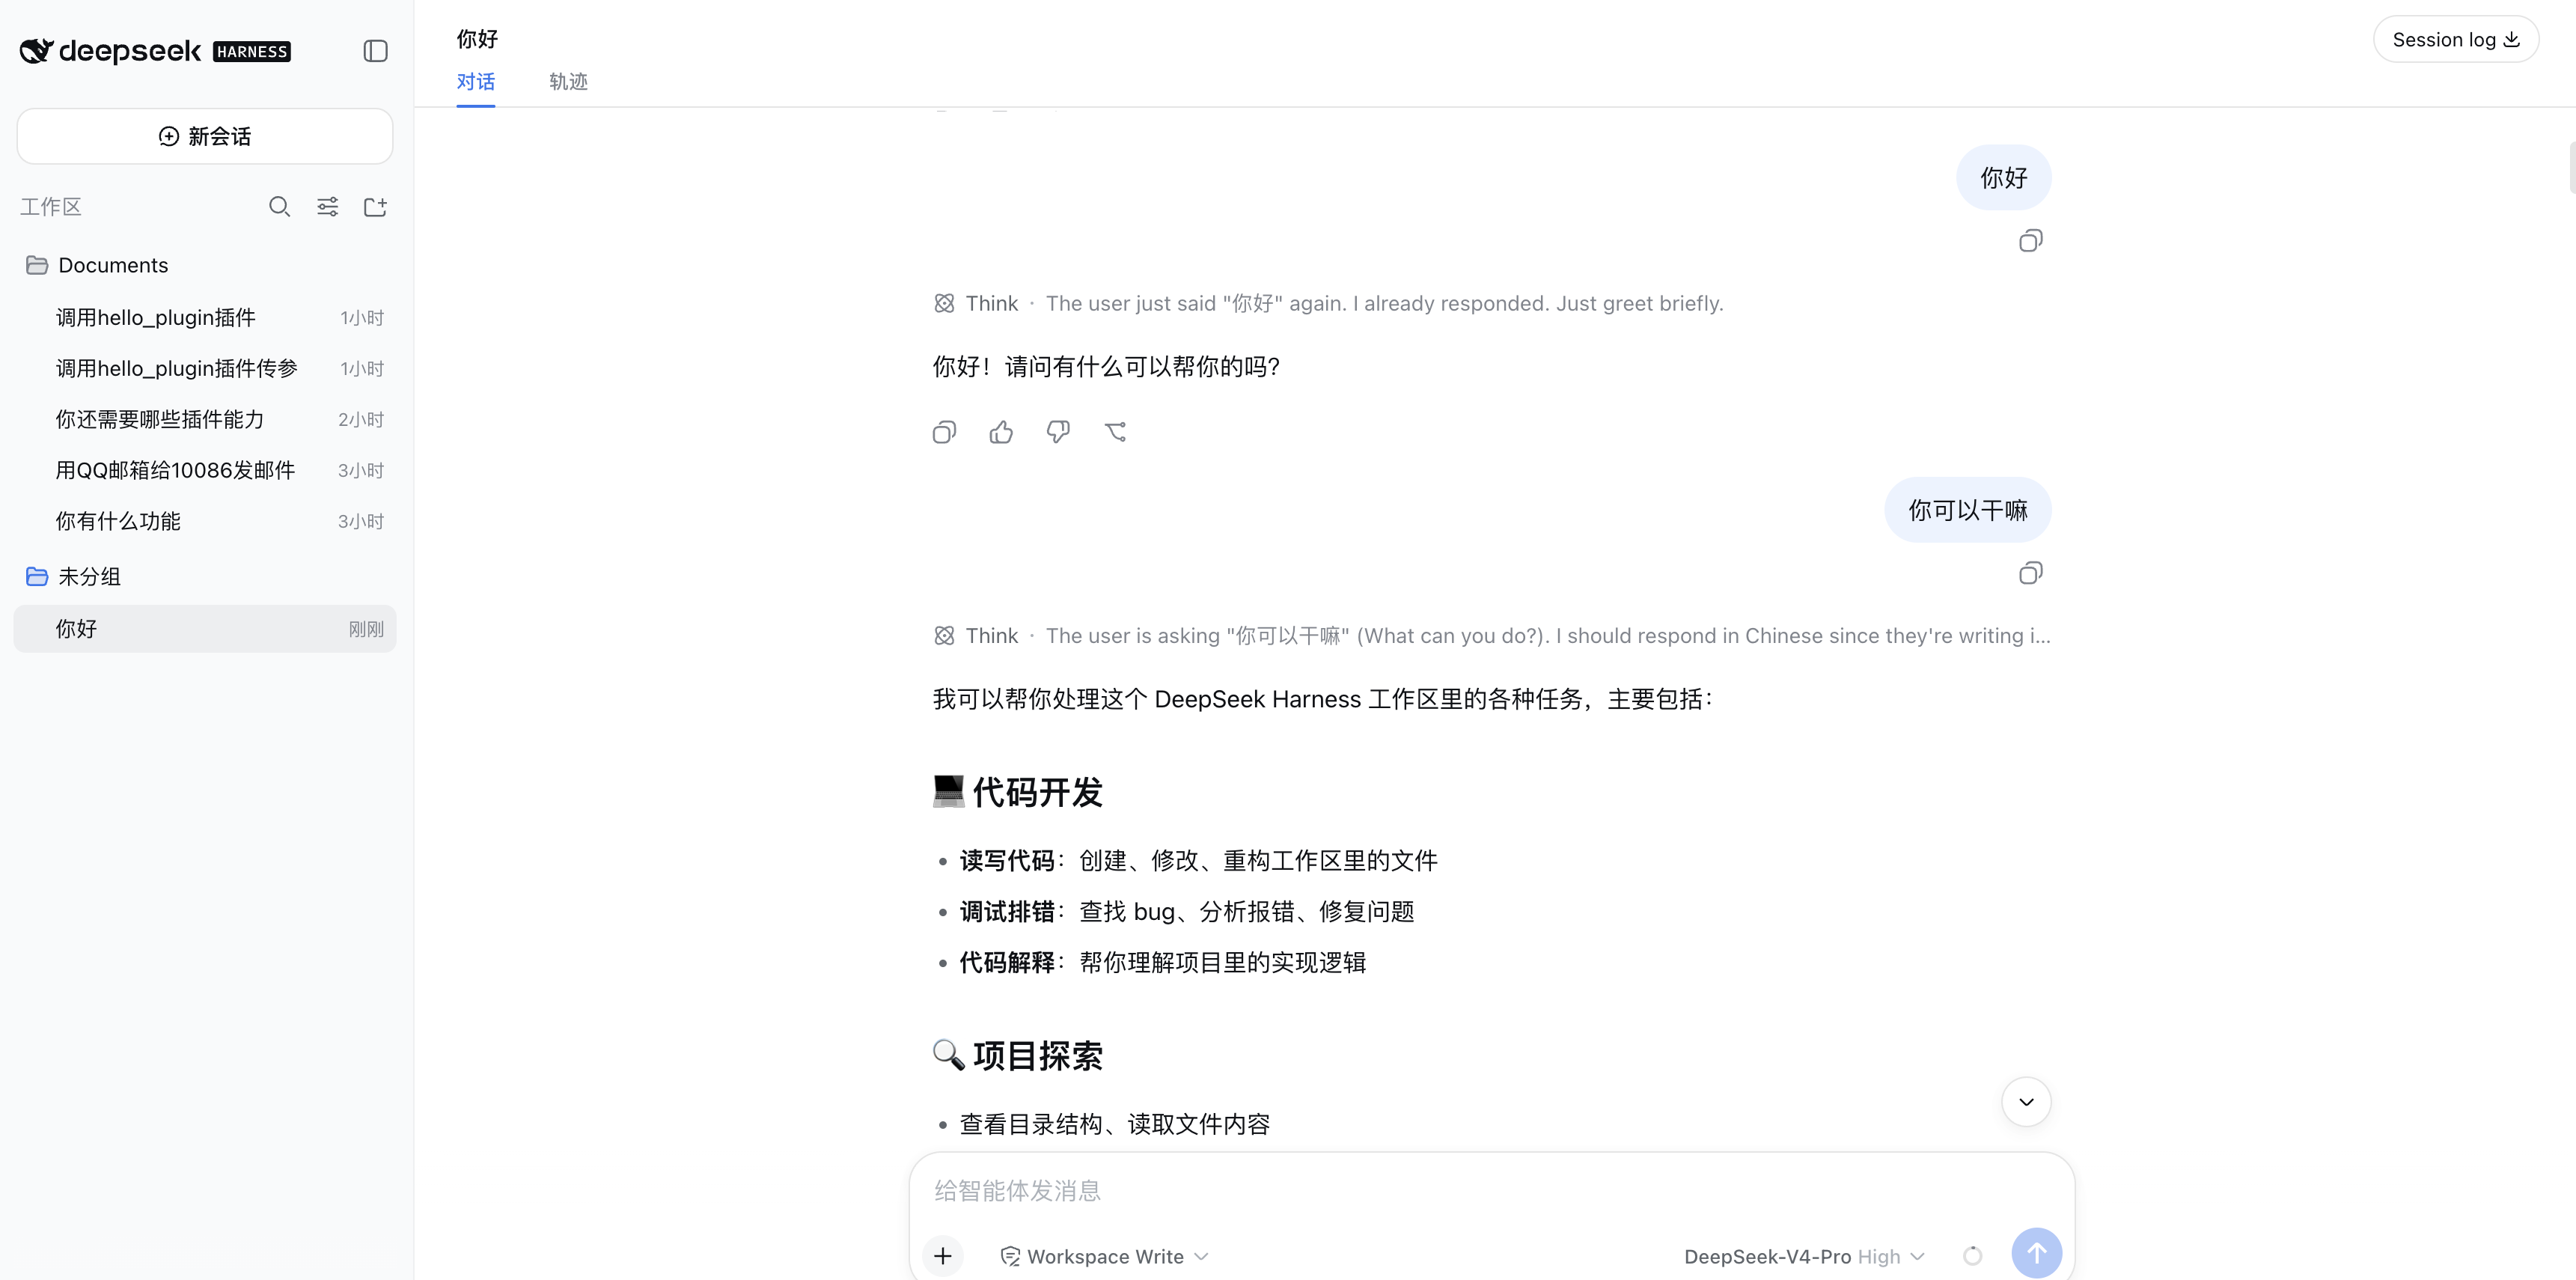Open the Workspace Write permission dropdown
The width and height of the screenshot is (2576, 1280).
(x=1104, y=1257)
